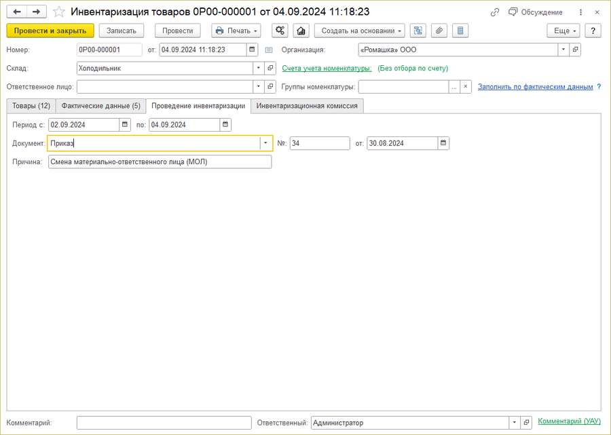Image resolution: width=611 pixels, height=435 pixels.
Task: Click the ? hint next to Заполнить link
Action: [599, 87]
